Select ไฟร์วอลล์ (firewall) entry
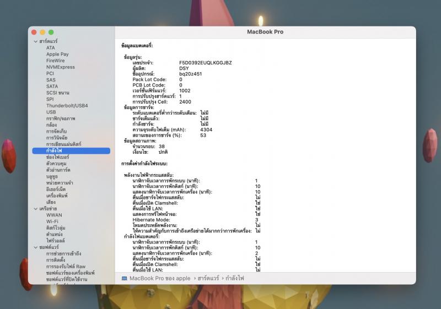The height and width of the screenshot is (309, 441). click(x=56, y=241)
